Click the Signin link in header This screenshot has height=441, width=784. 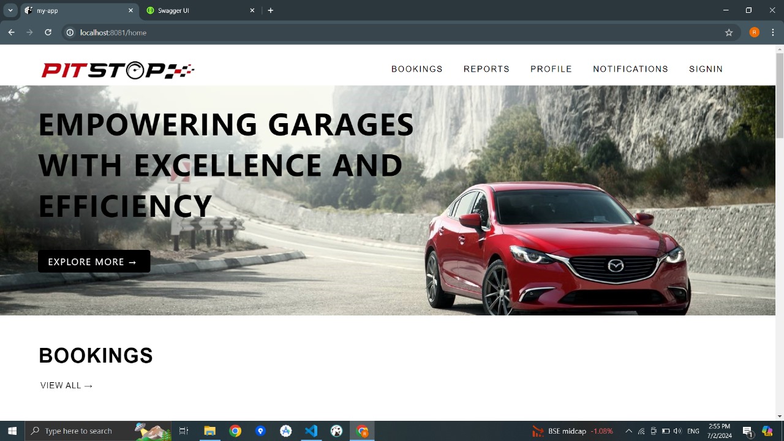706,69
